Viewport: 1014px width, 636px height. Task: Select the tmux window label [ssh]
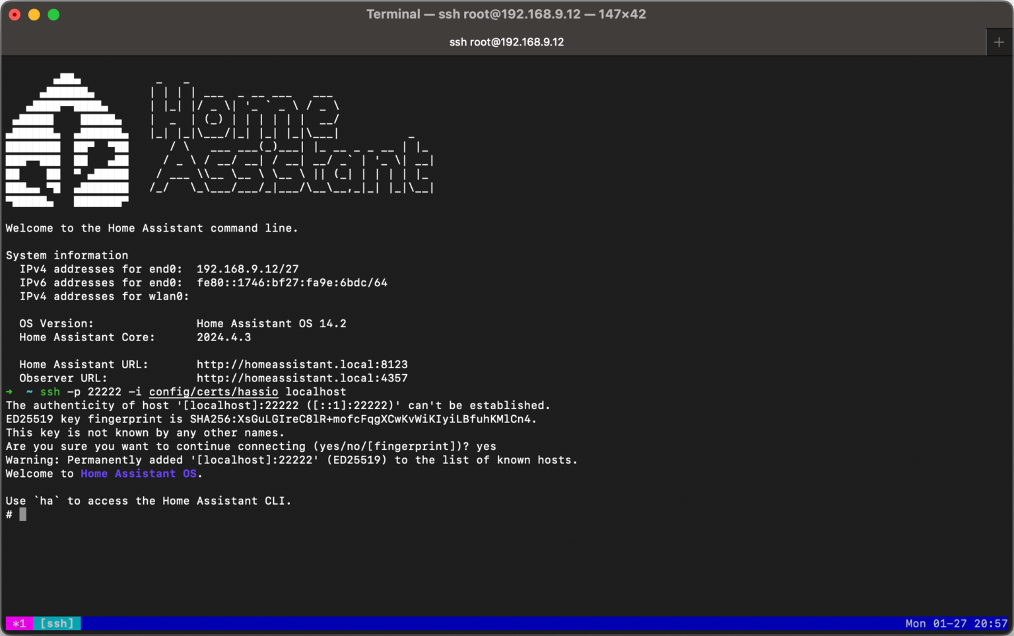click(x=57, y=623)
